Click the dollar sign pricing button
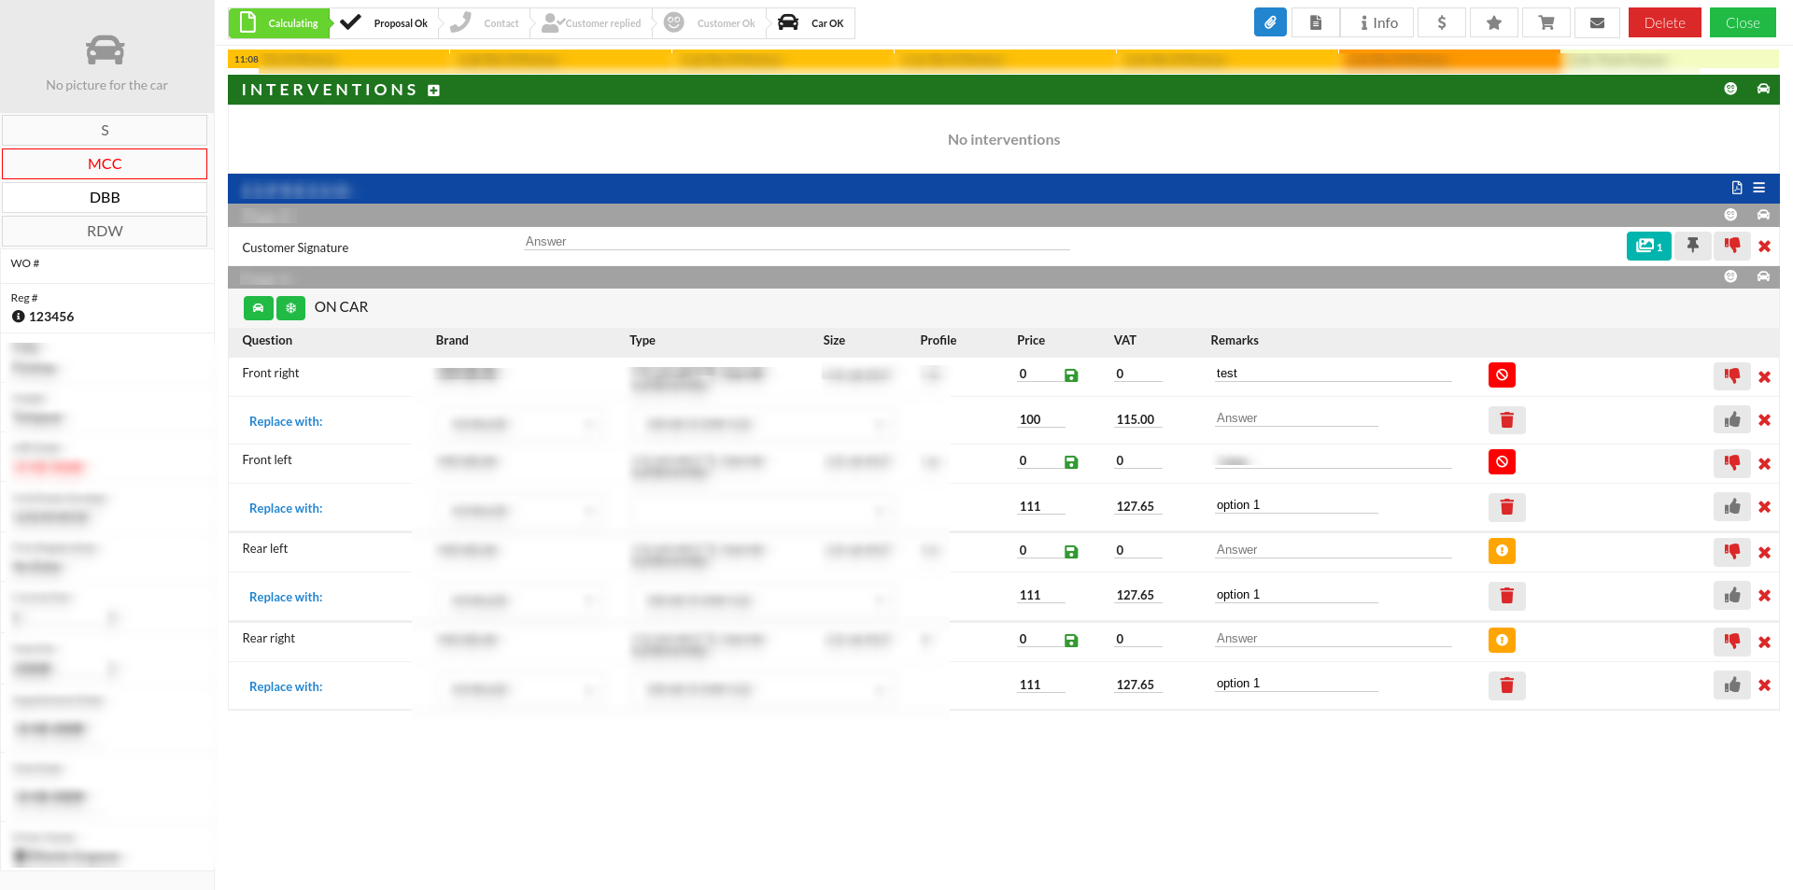Screen dimensions: 1793x890 click(1442, 22)
